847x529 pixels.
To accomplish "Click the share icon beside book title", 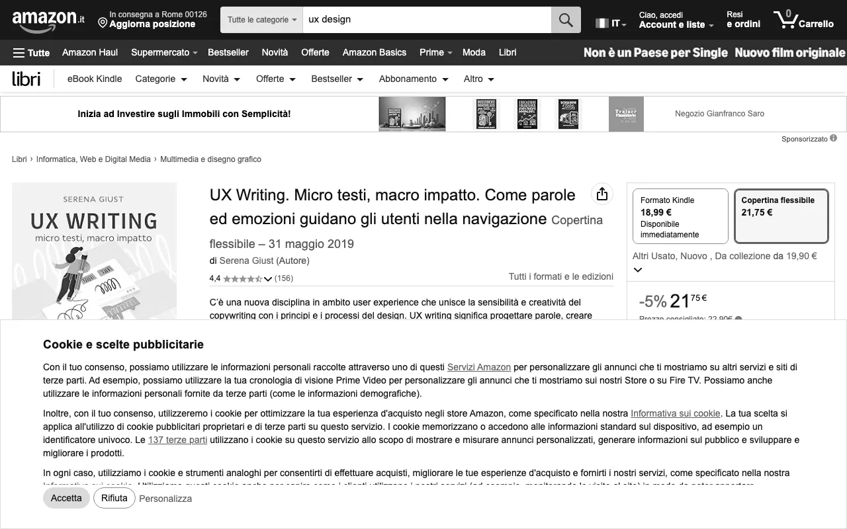I will tap(602, 194).
